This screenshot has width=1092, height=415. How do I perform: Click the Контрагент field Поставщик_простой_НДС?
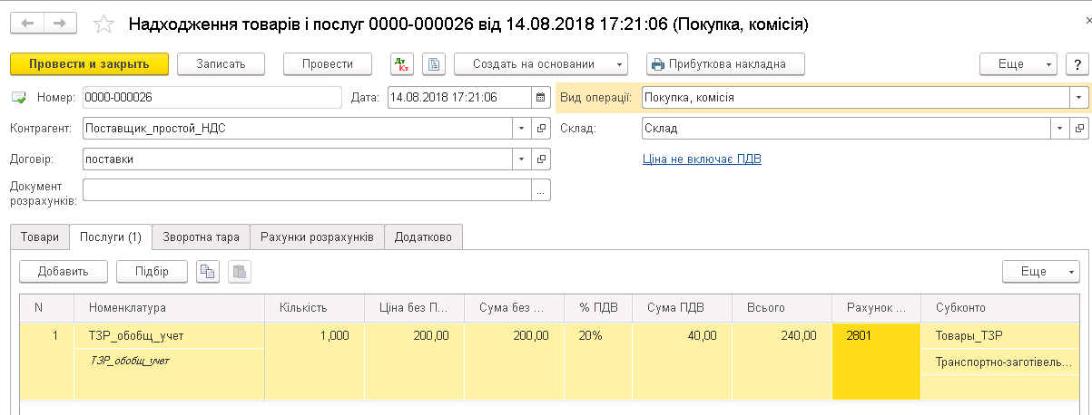pos(298,129)
